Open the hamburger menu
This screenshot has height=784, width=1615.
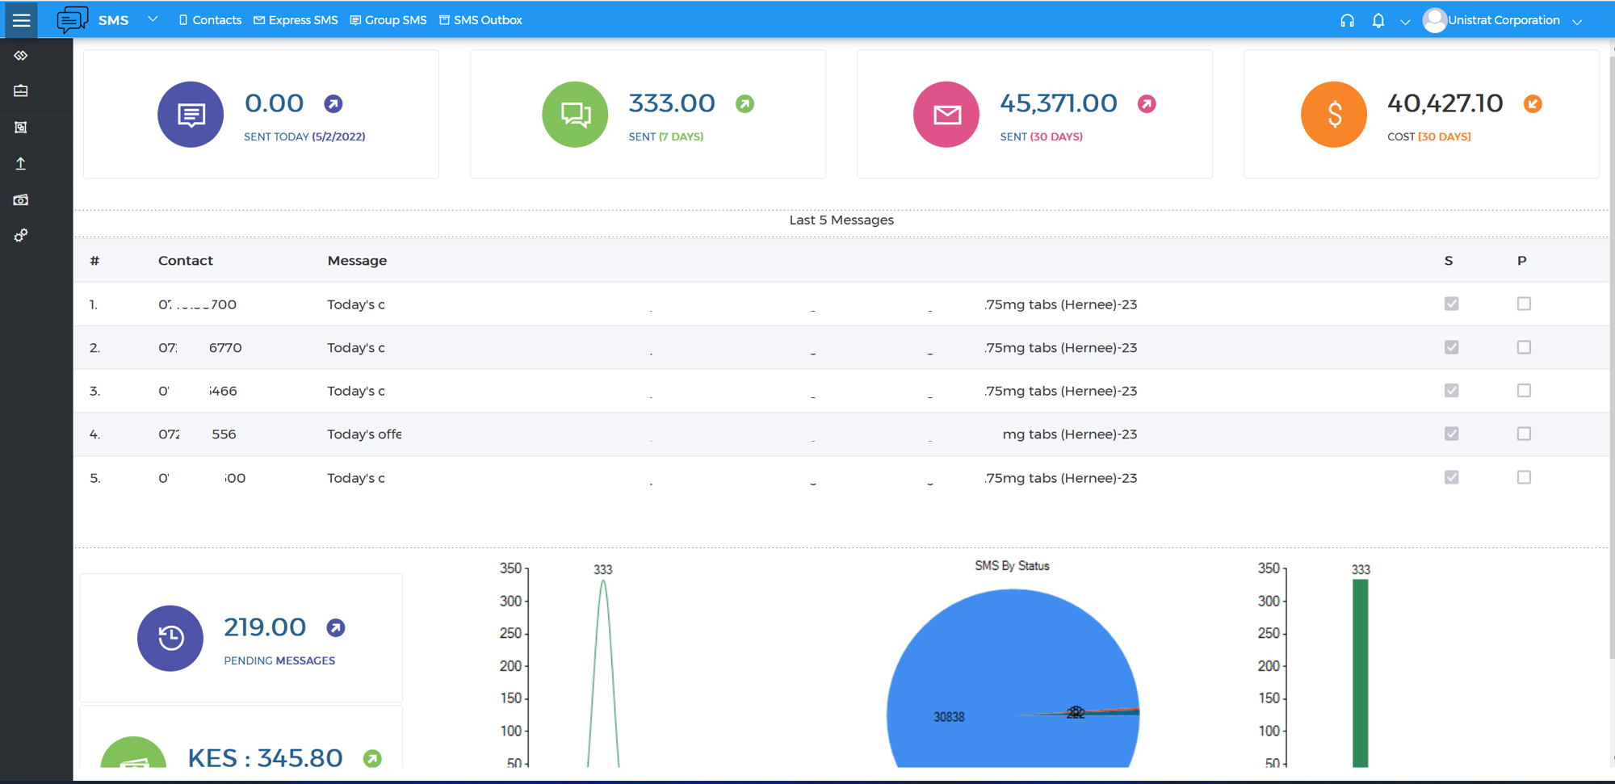coord(21,20)
